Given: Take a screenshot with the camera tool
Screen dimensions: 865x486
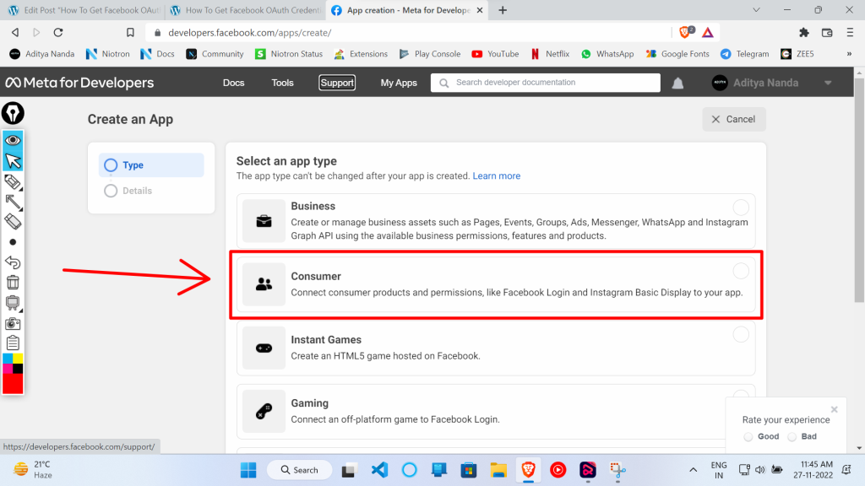Looking at the screenshot, I should (13, 323).
